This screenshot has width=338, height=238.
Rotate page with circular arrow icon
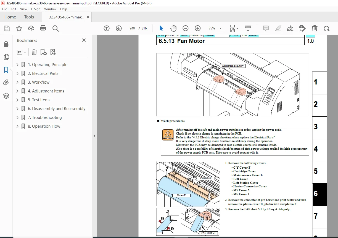click(x=327, y=28)
